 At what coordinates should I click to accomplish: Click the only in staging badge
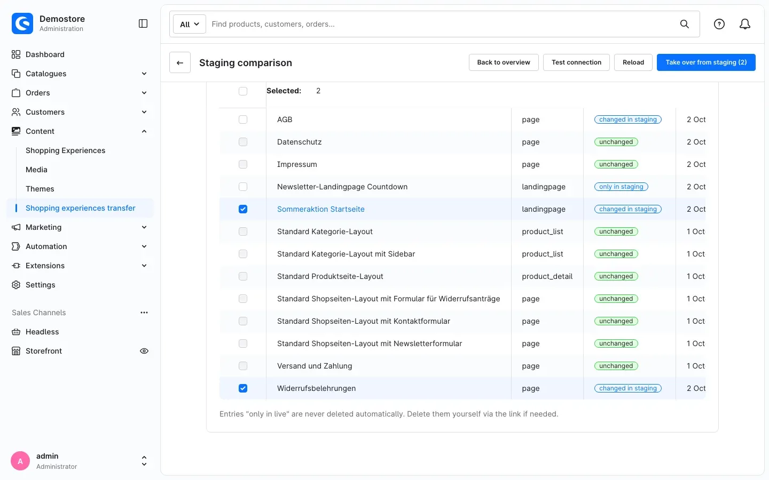click(621, 187)
